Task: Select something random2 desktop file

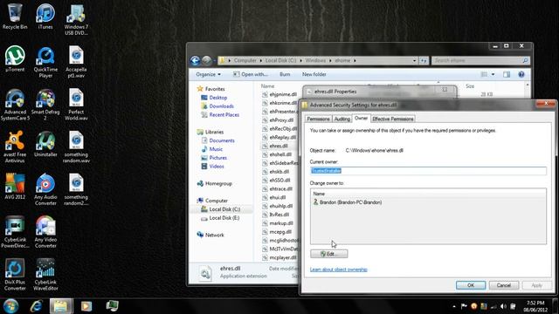Action: point(76,189)
